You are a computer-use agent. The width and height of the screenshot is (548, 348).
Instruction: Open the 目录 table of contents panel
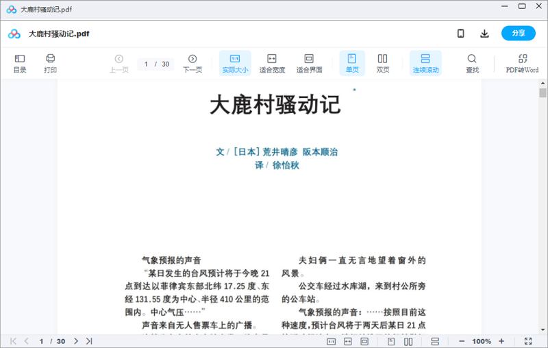pos(20,63)
